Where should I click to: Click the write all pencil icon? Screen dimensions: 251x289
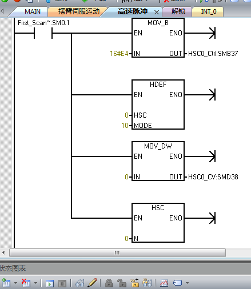point(92,283)
